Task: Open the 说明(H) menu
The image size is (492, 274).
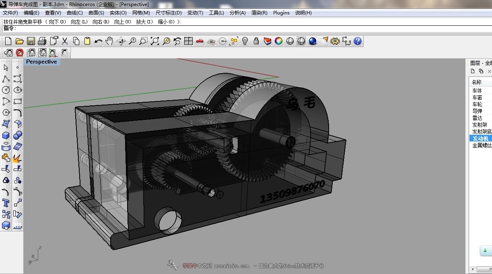Action: click(x=303, y=13)
